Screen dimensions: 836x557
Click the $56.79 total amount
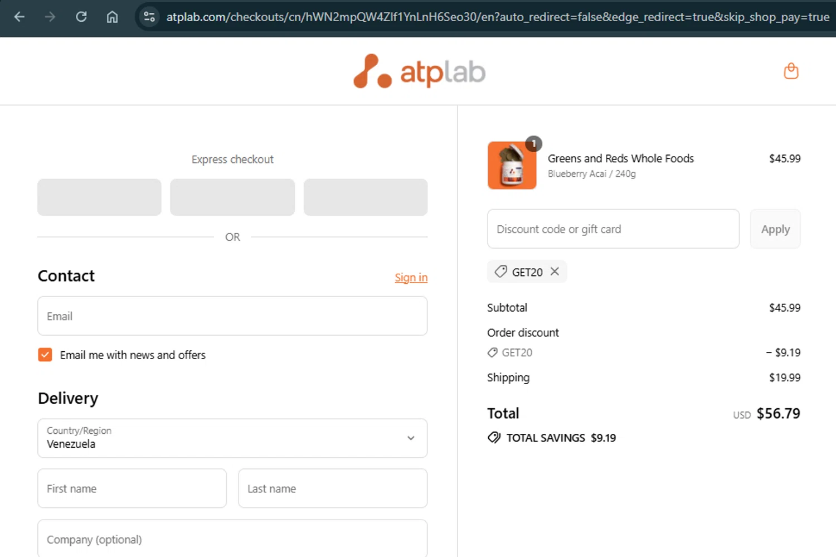pyautogui.click(x=778, y=414)
